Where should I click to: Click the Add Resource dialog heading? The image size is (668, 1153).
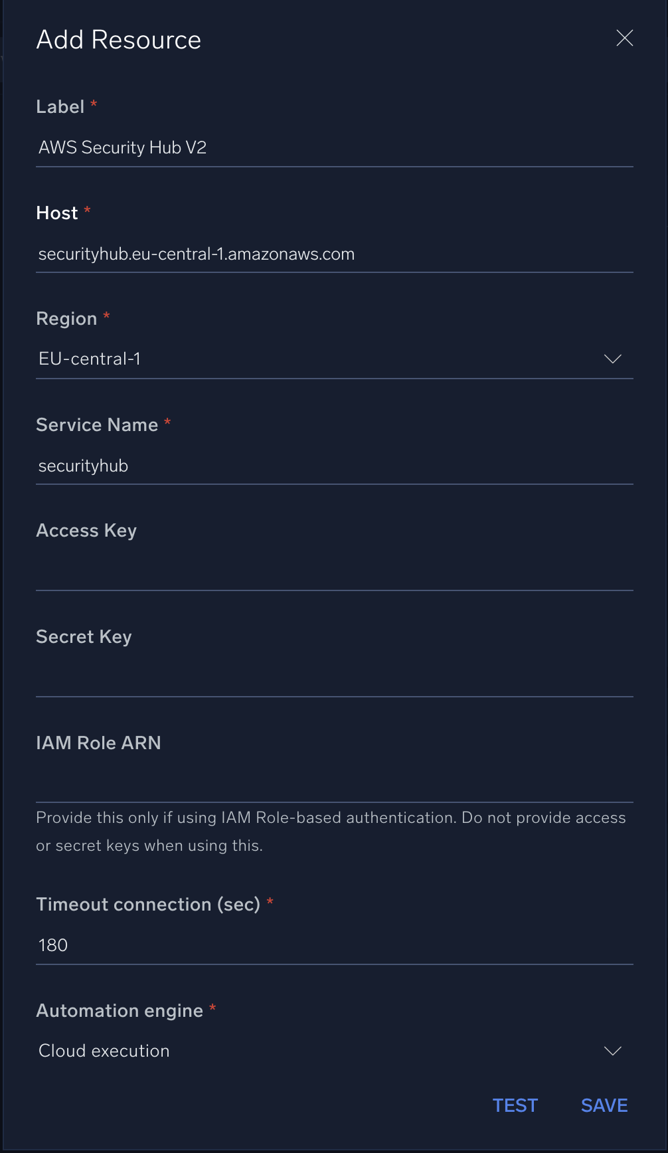[x=119, y=40]
